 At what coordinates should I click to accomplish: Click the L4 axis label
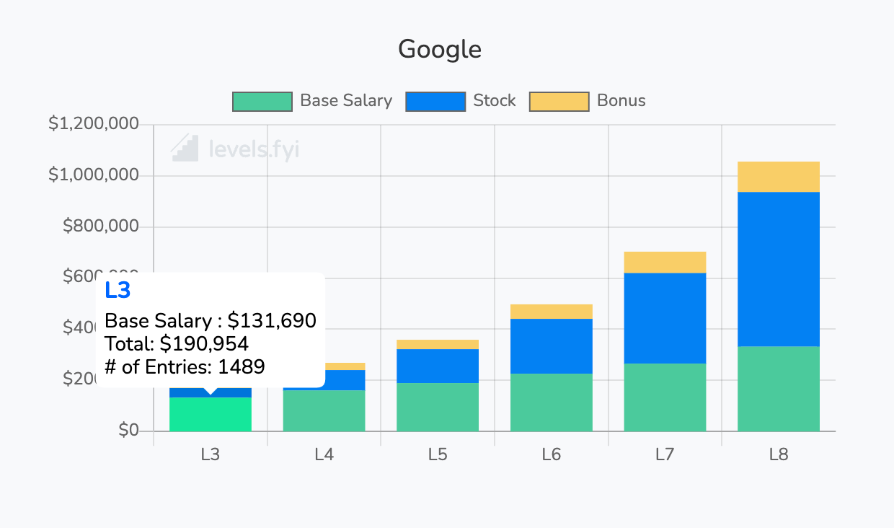click(324, 454)
